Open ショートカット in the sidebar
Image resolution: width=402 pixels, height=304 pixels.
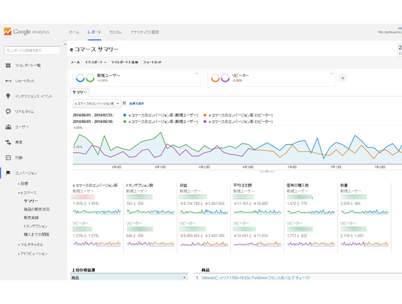(24, 81)
